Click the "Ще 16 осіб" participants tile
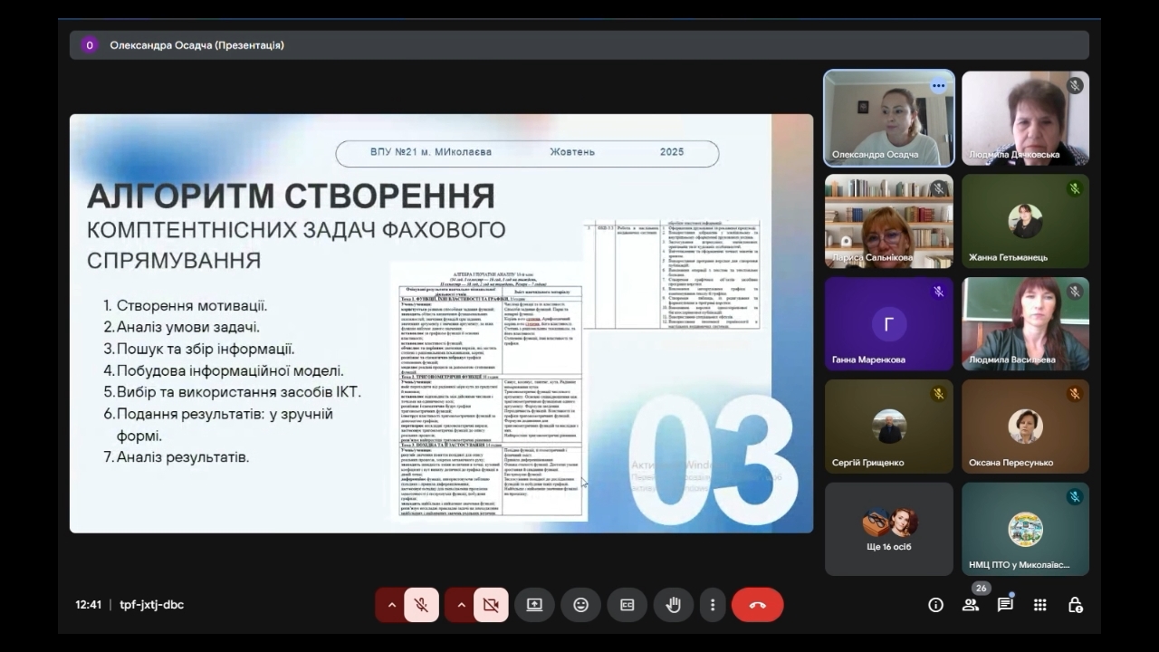 (x=888, y=529)
